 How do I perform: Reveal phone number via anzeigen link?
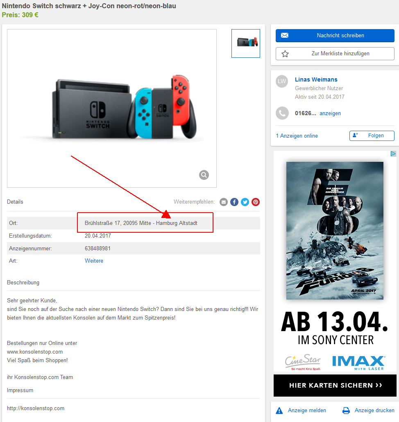click(330, 113)
